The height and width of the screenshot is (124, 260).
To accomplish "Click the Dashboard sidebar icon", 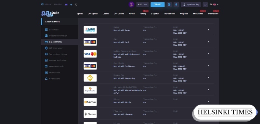I will click(46, 29).
